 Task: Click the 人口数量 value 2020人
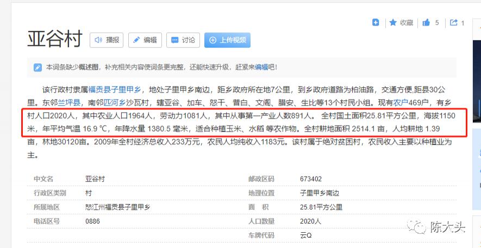311,221
